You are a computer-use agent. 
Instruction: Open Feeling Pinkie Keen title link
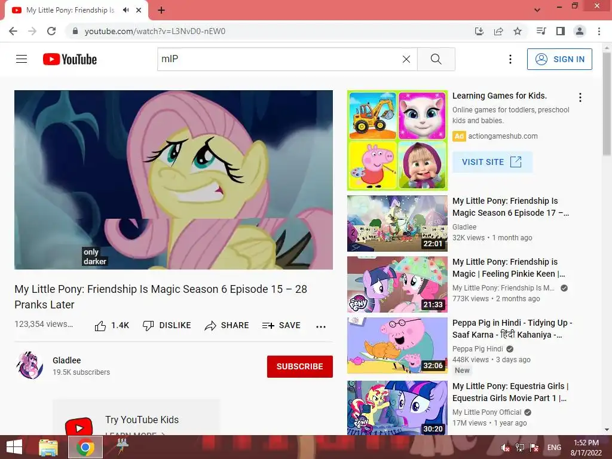click(x=509, y=268)
